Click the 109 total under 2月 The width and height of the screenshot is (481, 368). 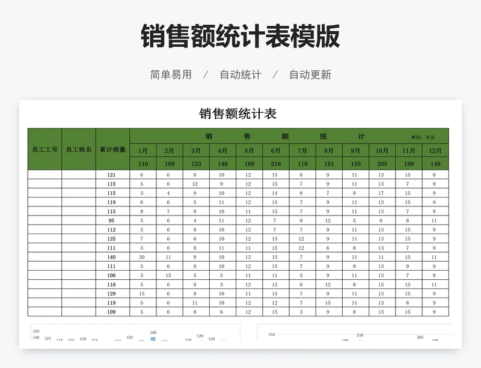click(170, 164)
